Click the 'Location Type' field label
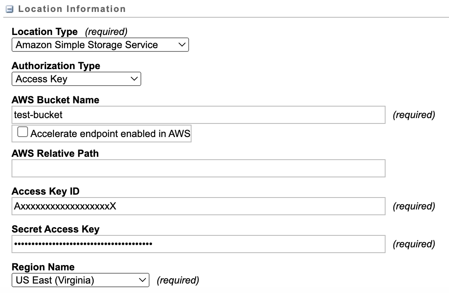 (x=44, y=32)
